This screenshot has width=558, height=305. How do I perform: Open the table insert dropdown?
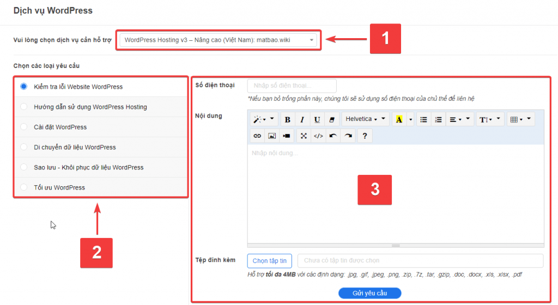520,119
